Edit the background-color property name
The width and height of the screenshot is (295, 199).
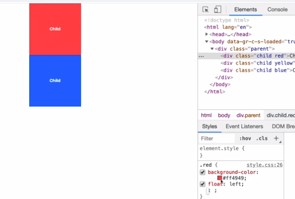pos(232,172)
